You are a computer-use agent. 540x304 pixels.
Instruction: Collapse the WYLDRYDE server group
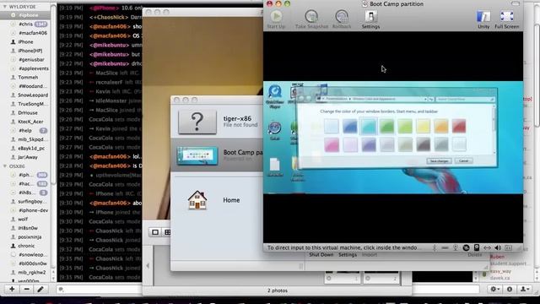tap(5, 7)
